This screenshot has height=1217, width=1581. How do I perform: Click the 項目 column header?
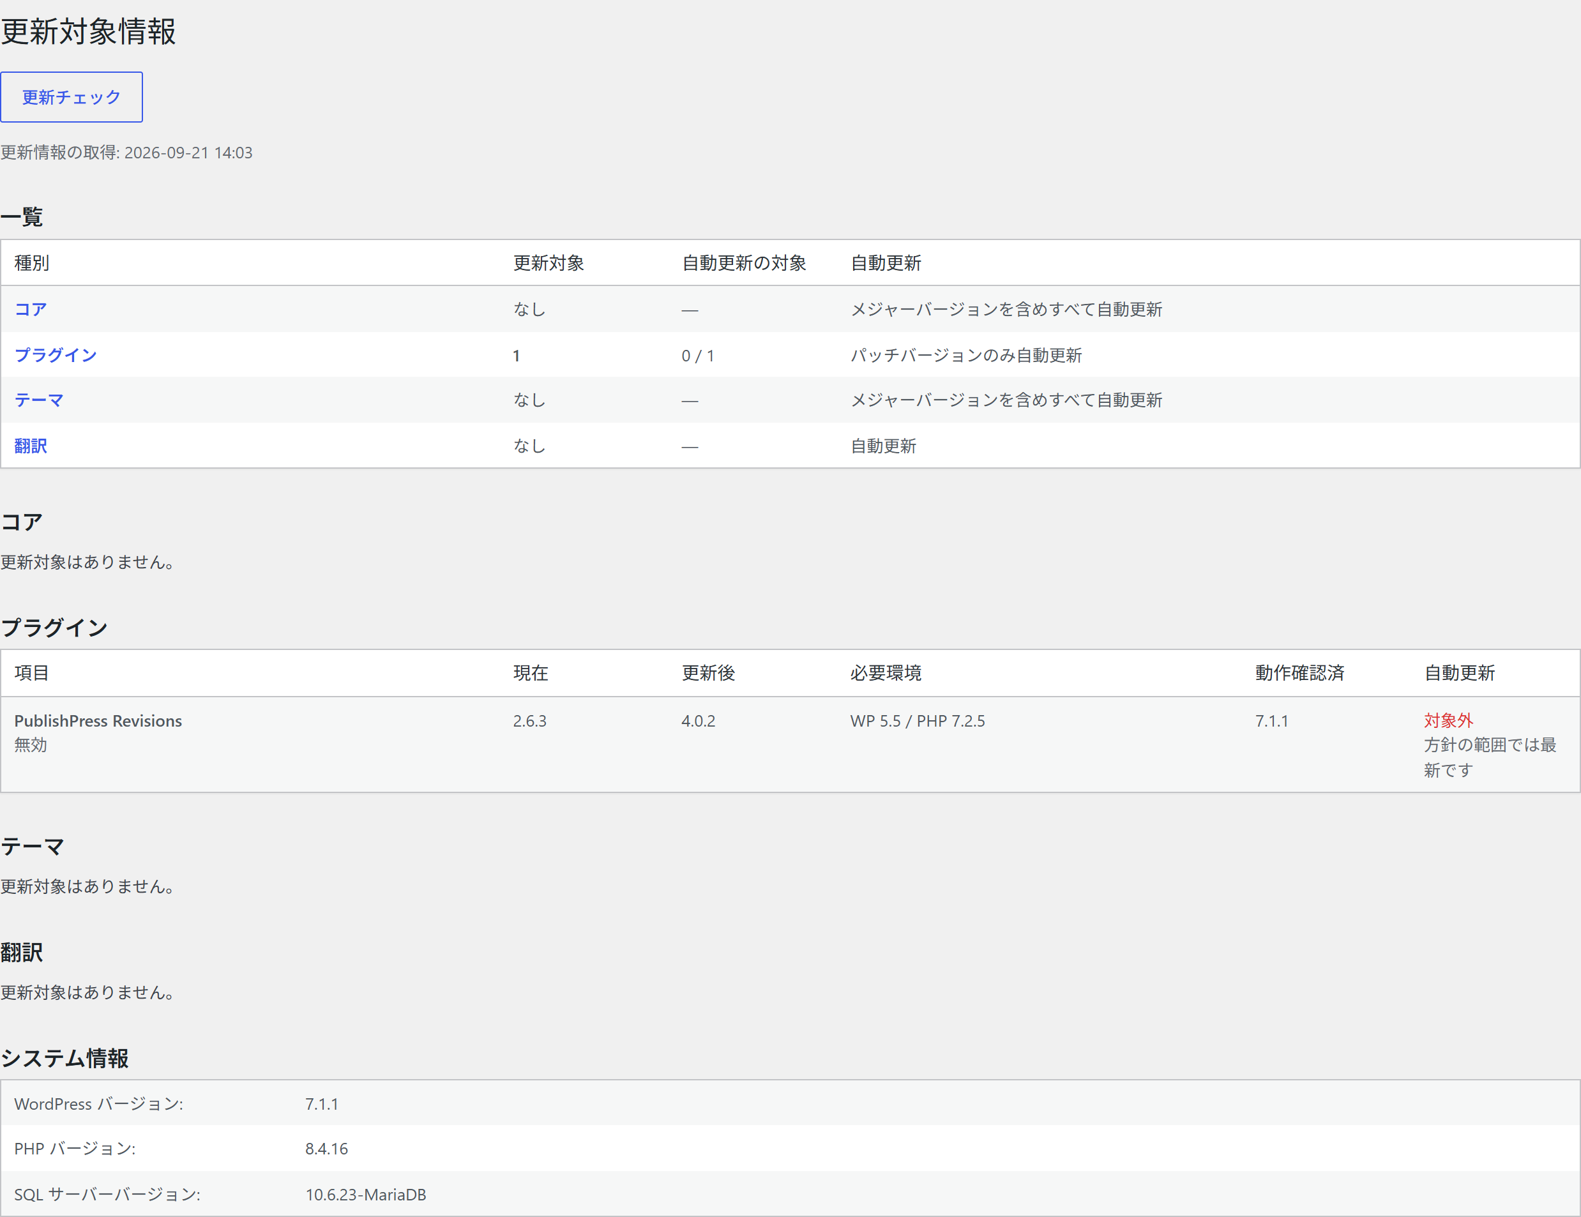tap(32, 672)
